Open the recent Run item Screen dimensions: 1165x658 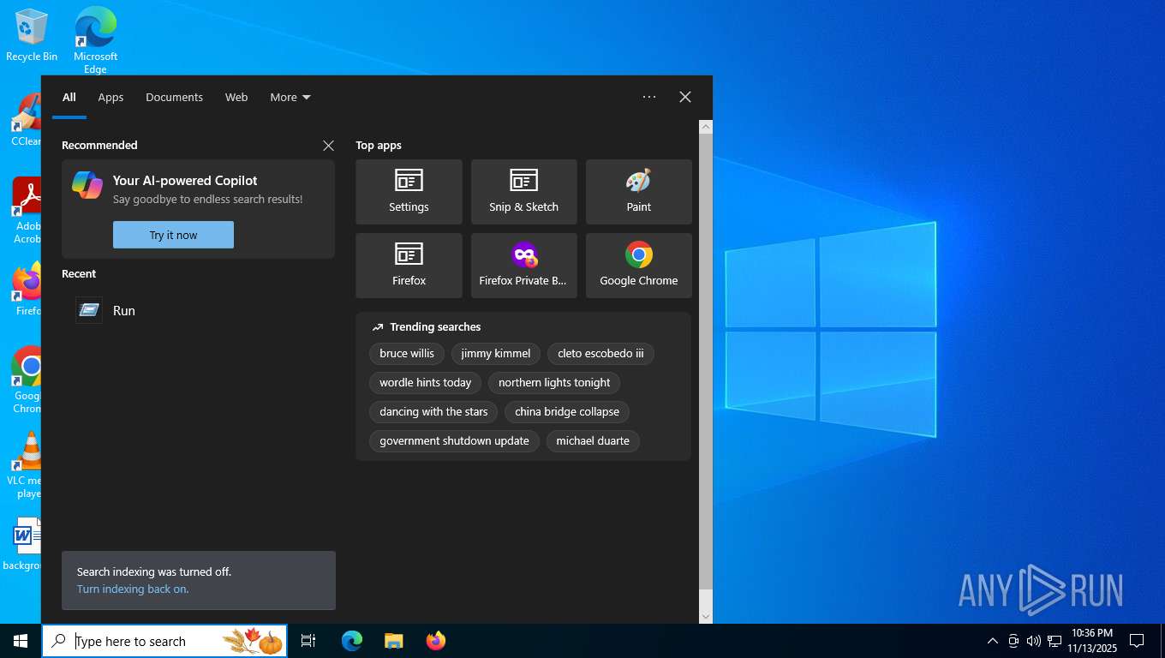pos(198,311)
